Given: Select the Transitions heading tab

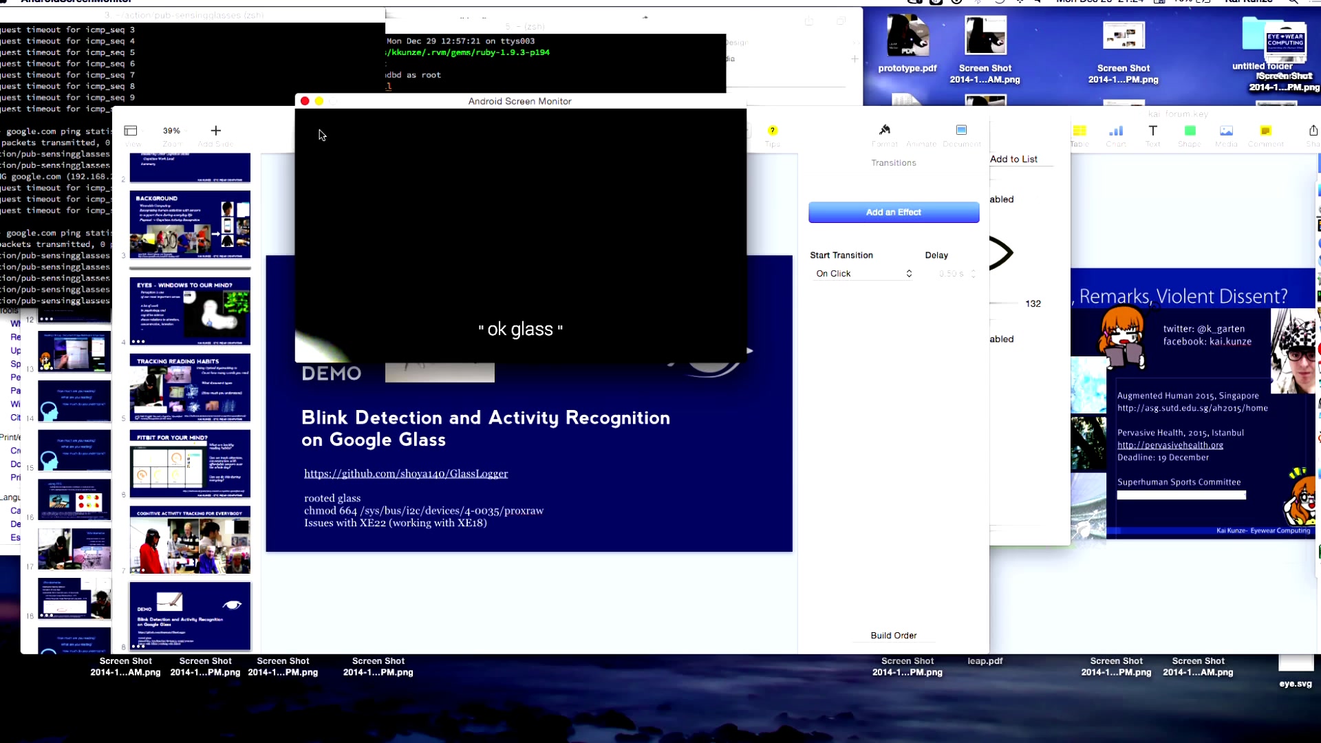Looking at the screenshot, I should click(x=893, y=162).
